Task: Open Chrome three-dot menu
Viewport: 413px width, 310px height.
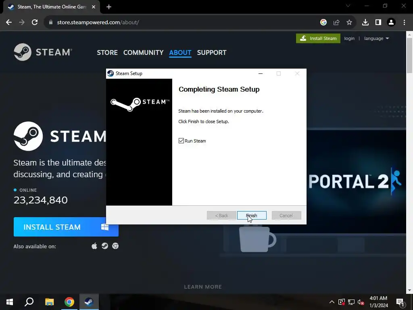Action: click(x=404, y=23)
